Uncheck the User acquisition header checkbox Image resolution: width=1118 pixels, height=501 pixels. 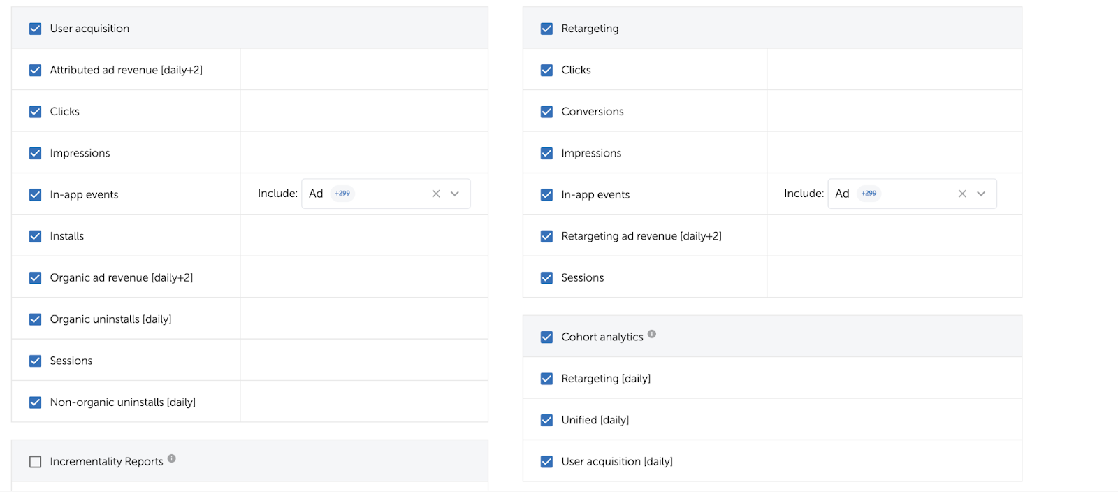35,29
